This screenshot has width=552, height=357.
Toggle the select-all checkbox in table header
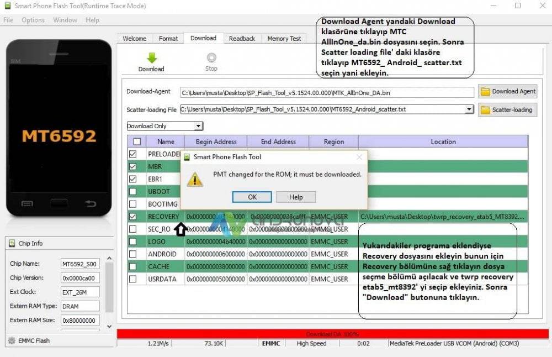click(x=137, y=141)
